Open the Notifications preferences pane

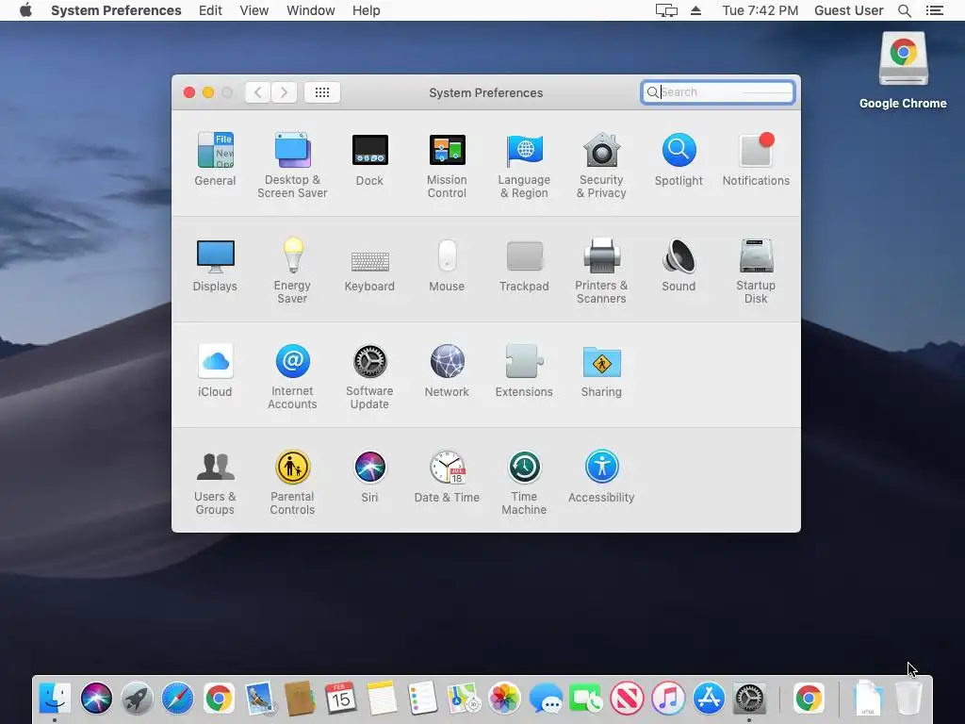[x=756, y=158]
